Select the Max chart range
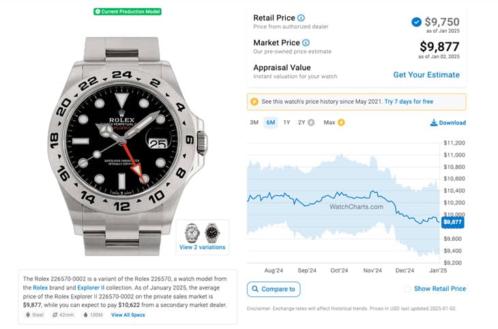Image resolution: width=498 pixels, height=329 pixels. 334,123
